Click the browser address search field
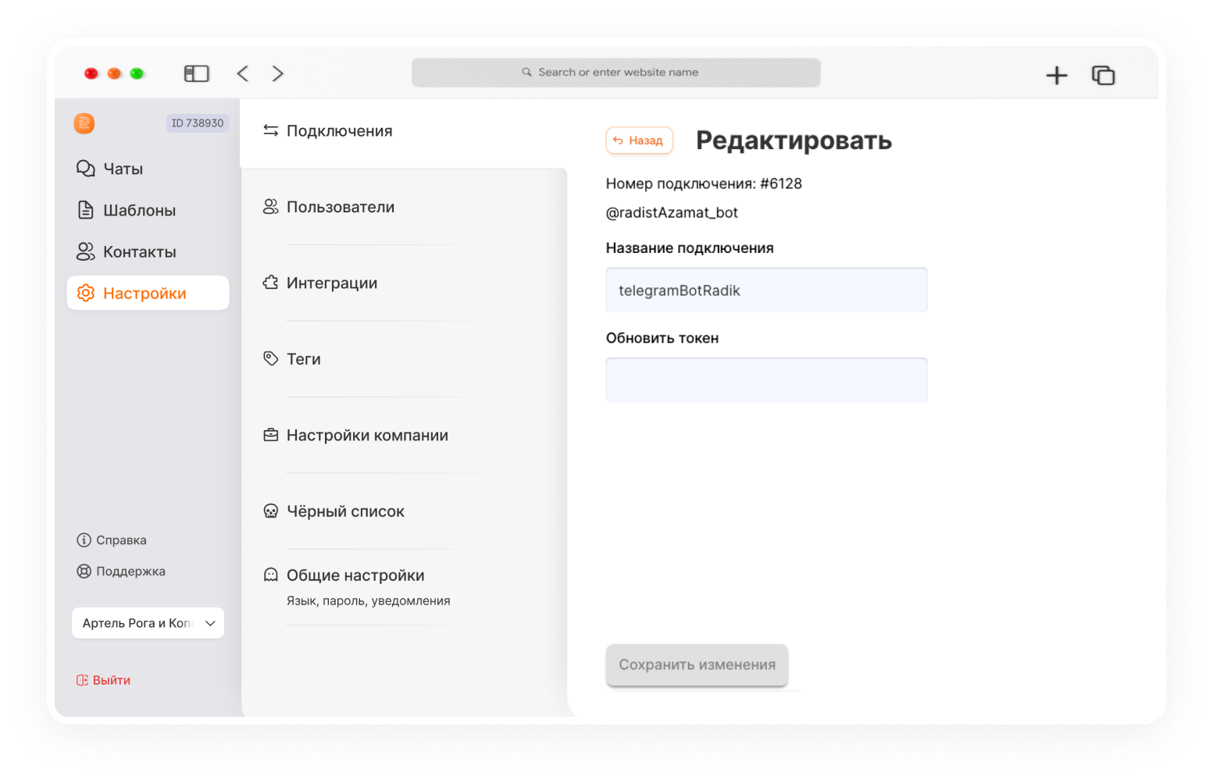The width and height of the screenshot is (1213, 780). (x=616, y=73)
